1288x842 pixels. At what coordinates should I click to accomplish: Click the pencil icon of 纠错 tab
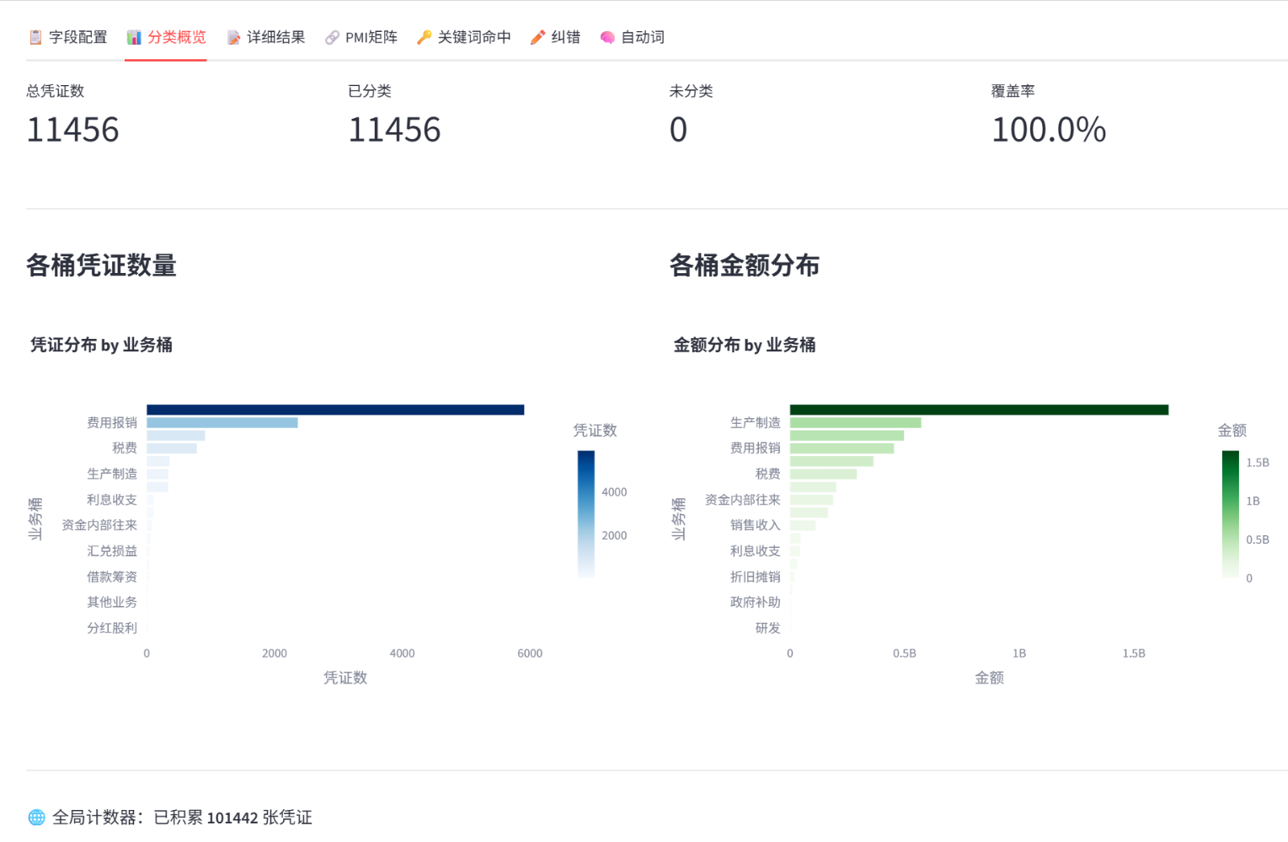[x=537, y=37]
